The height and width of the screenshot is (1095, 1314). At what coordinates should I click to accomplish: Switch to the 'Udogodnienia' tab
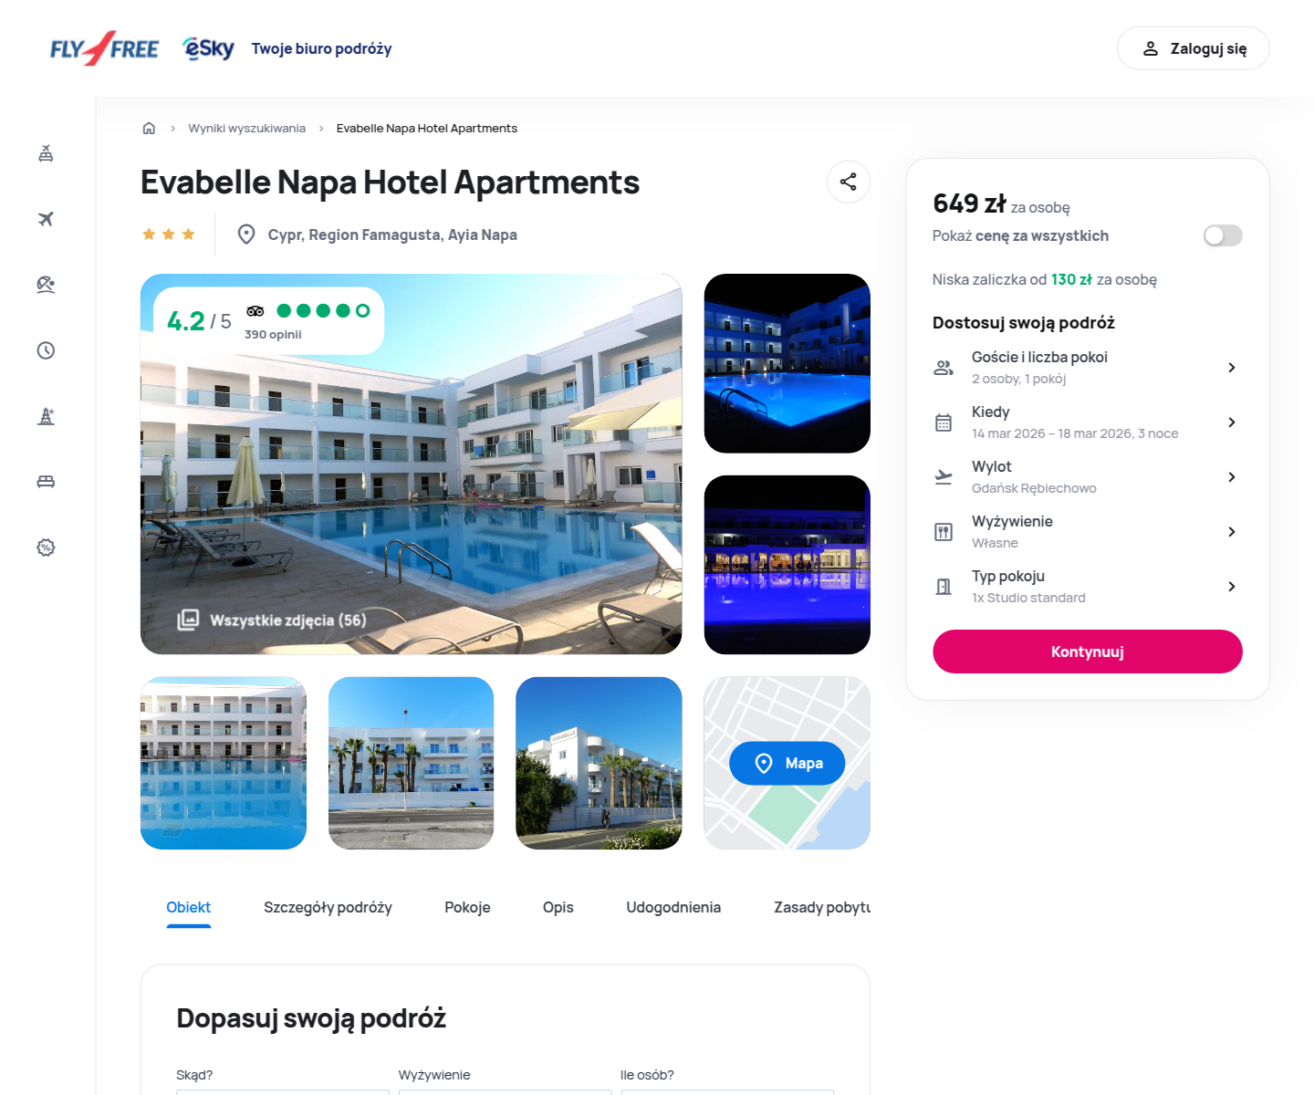click(673, 907)
